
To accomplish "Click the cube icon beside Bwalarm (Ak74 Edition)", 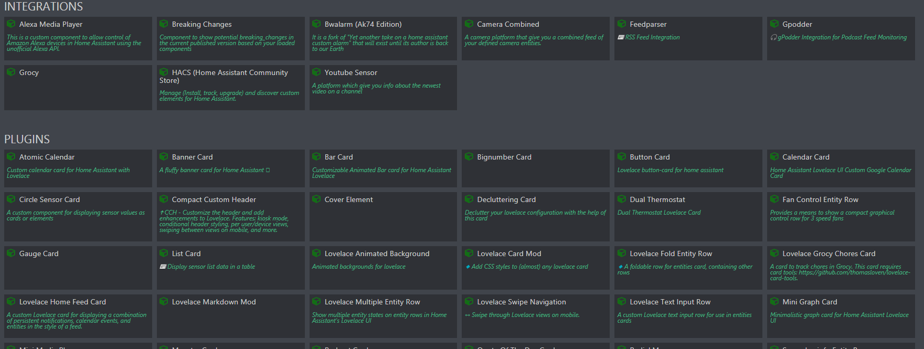I will [316, 24].
